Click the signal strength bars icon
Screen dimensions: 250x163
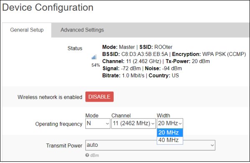point(94,57)
